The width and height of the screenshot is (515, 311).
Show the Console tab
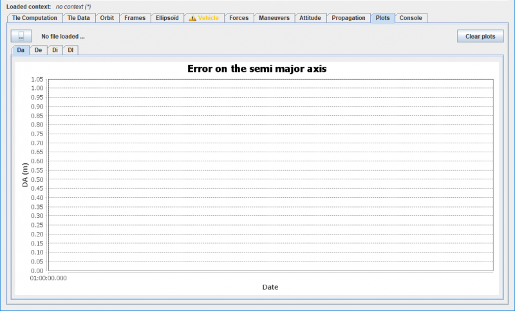click(x=411, y=18)
